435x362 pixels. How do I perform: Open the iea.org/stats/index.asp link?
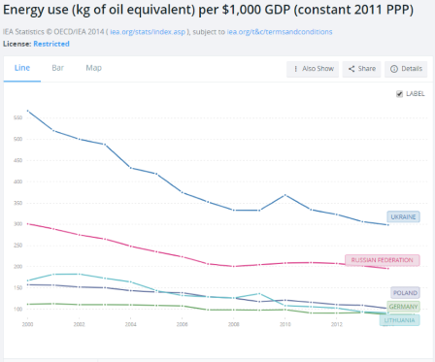(x=148, y=32)
